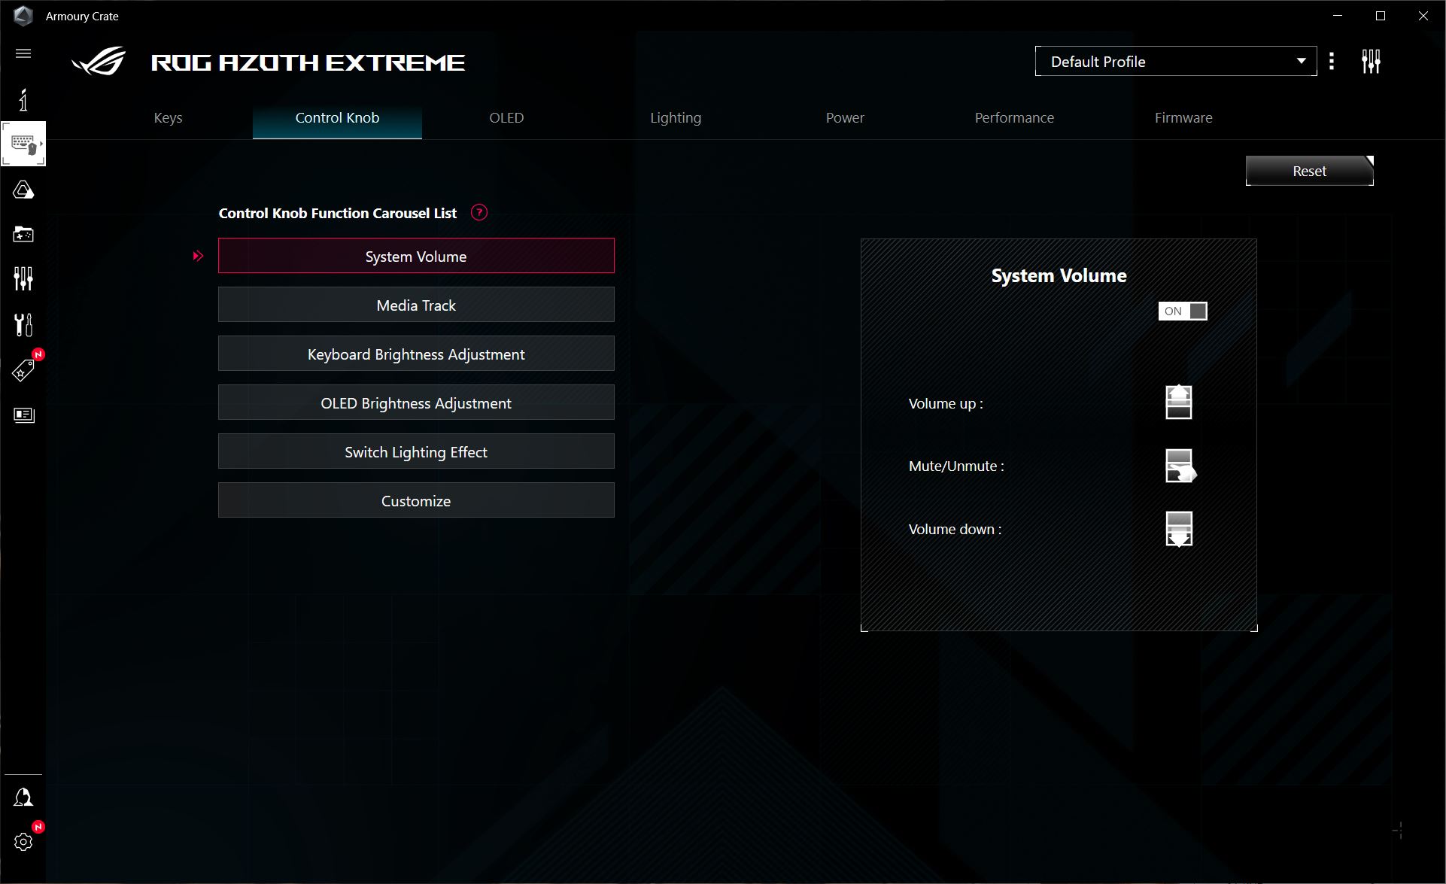1446x884 pixels.
Task: Open the User Center profile icon
Action: click(x=23, y=797)
